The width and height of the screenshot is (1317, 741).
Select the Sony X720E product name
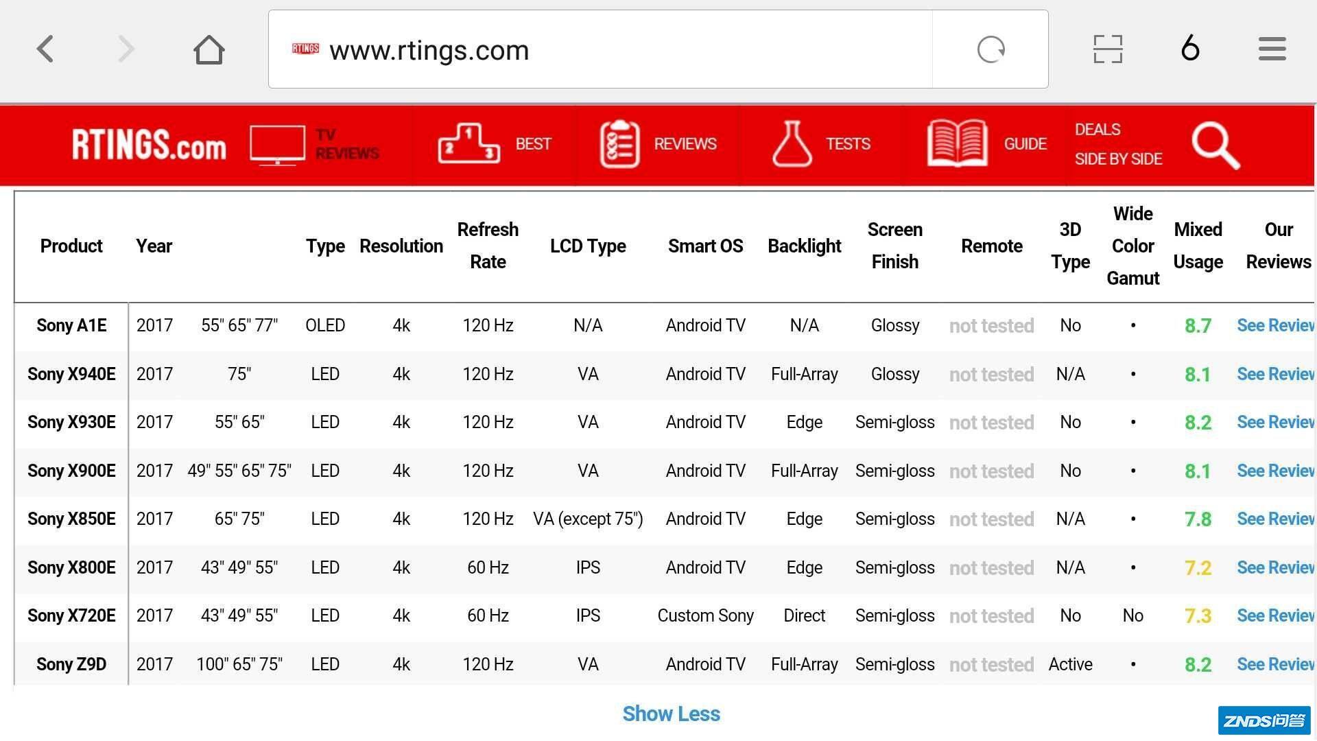pos(71,616)
